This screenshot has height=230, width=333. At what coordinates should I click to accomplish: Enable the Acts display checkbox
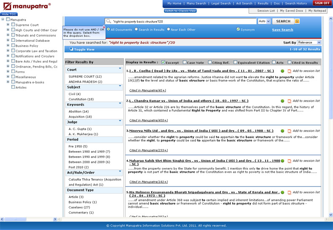pyautogui.click(x=274, y=62)
